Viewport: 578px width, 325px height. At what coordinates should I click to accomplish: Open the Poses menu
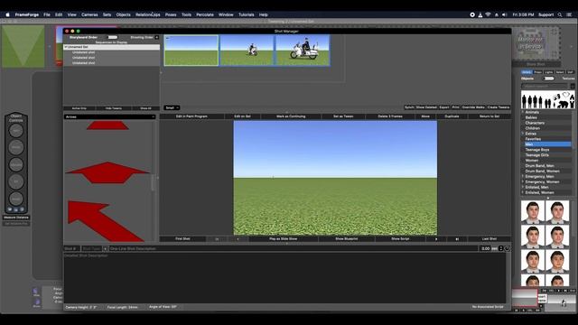click(x=171, y=14)
